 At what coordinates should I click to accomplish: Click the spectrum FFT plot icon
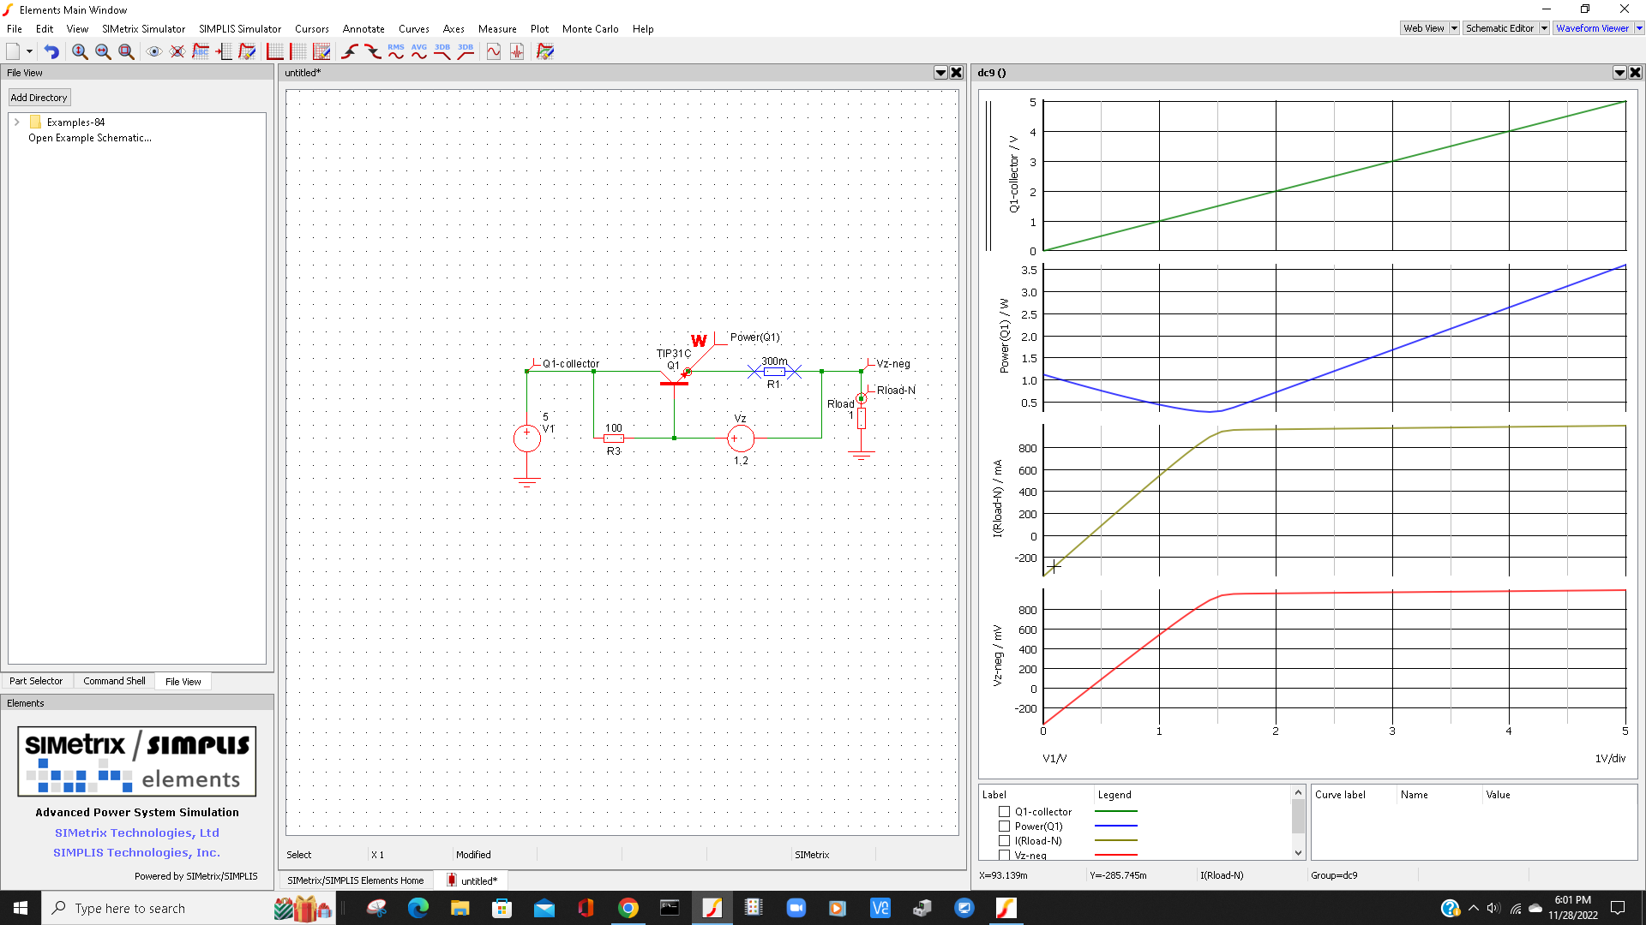tap(517, 51)
